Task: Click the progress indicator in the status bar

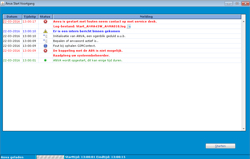Action: click(50, 157)
